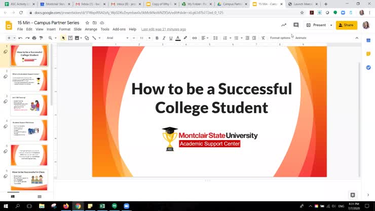The height and width of the screenshot is (211, 375).
Task: Open the text color picker
Action: [178, 38]
